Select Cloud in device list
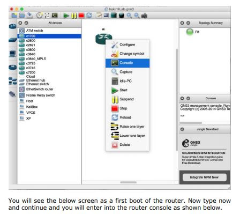Screen dimensions: 240x214 click(49, 77)
